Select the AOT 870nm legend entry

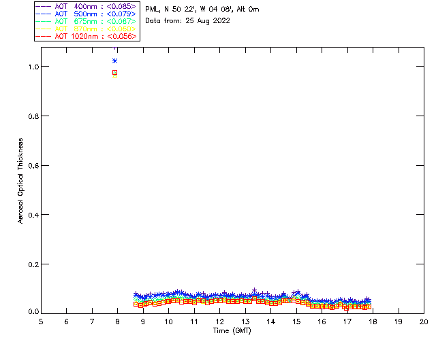click(x=86, y=29)
